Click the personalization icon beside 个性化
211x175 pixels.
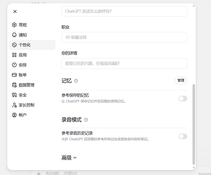14,45
